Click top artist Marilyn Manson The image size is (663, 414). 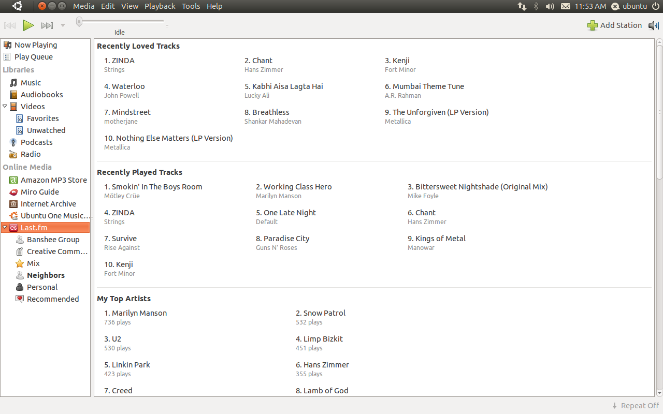[x=135, y=313]
